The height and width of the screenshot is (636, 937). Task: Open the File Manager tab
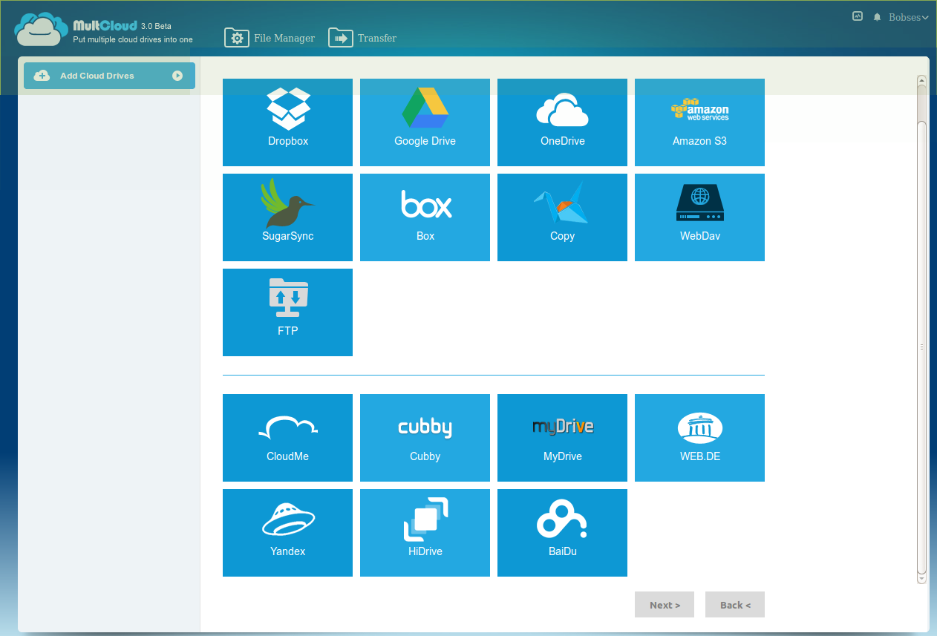[270, 38]
